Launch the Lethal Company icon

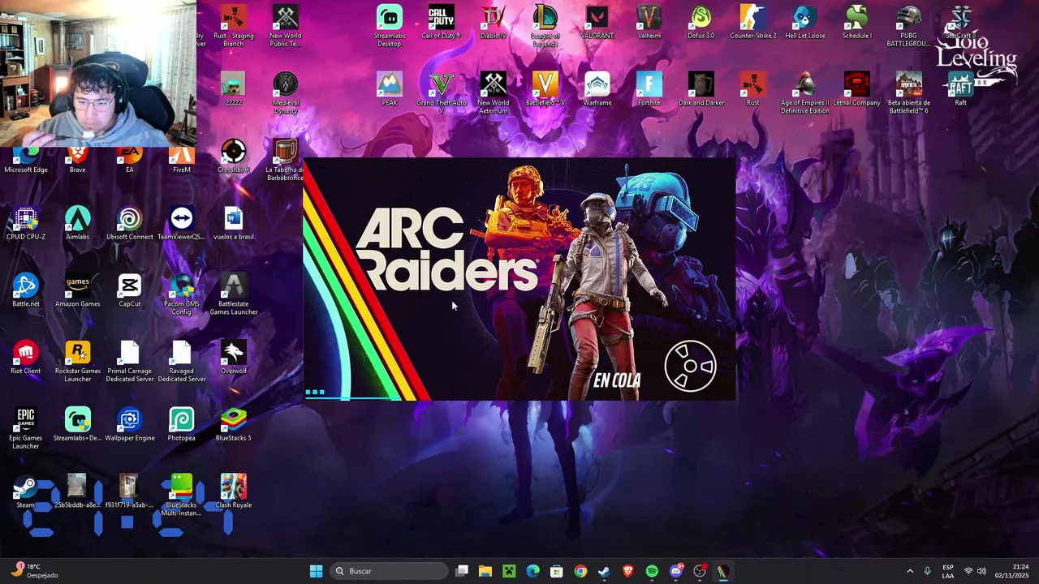coord(857,89)
